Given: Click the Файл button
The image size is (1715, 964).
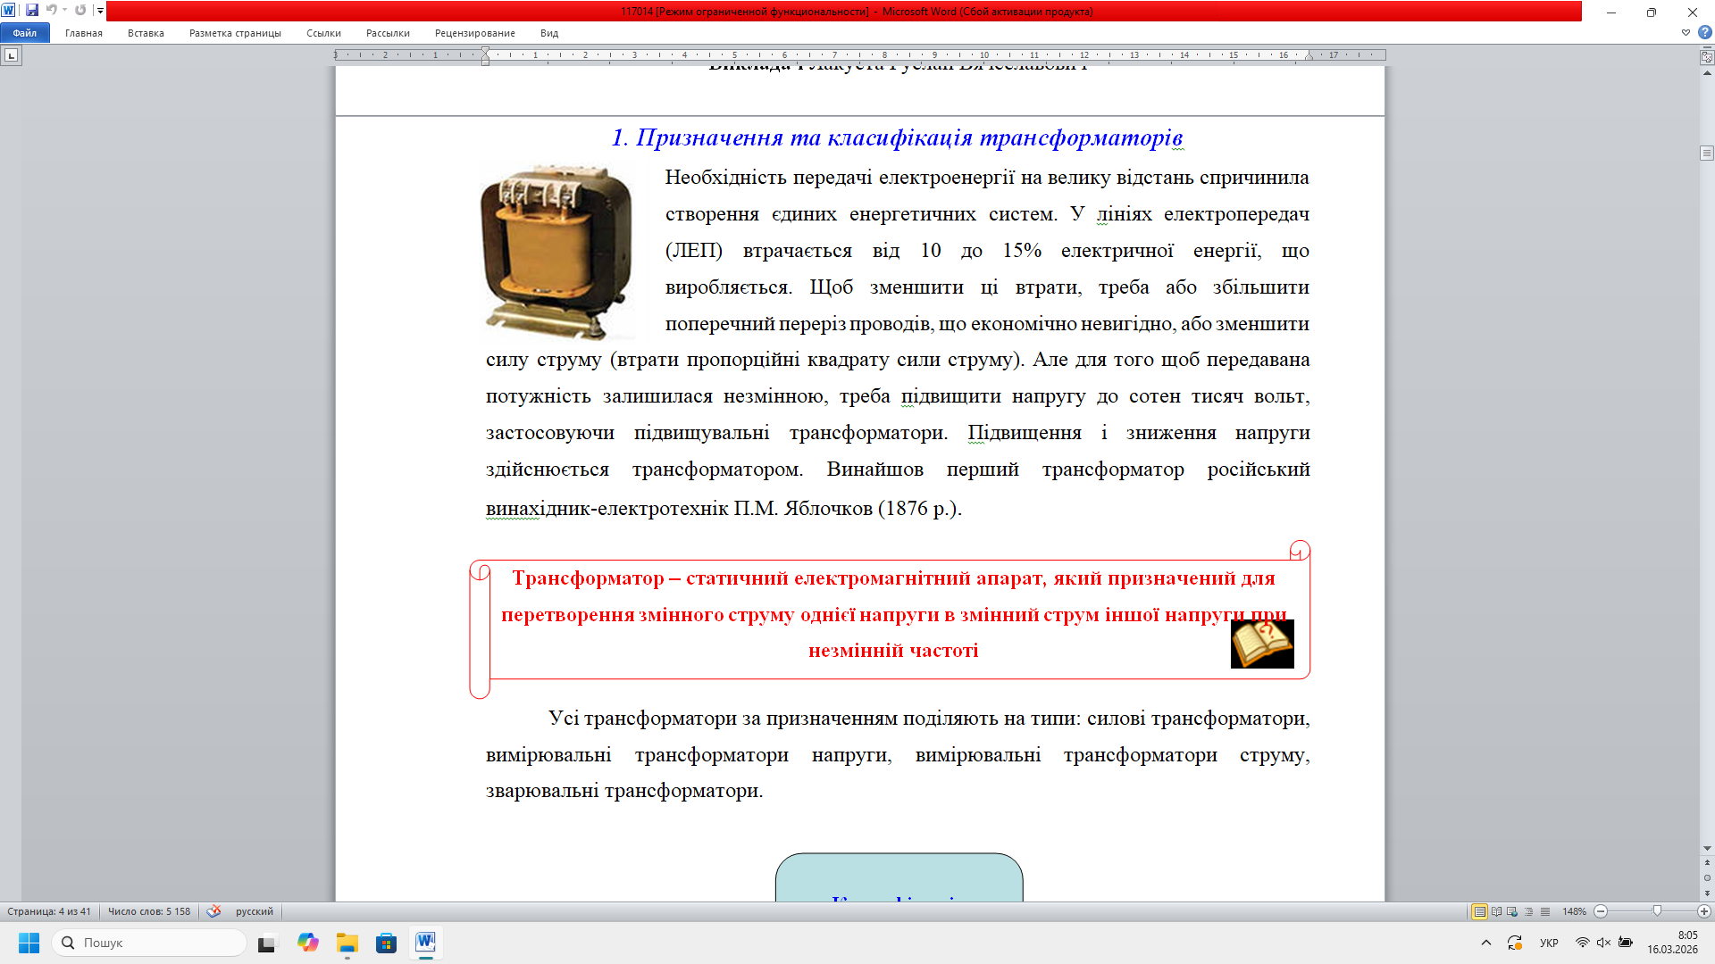Looking at the screenshot, I should [25, 33].
